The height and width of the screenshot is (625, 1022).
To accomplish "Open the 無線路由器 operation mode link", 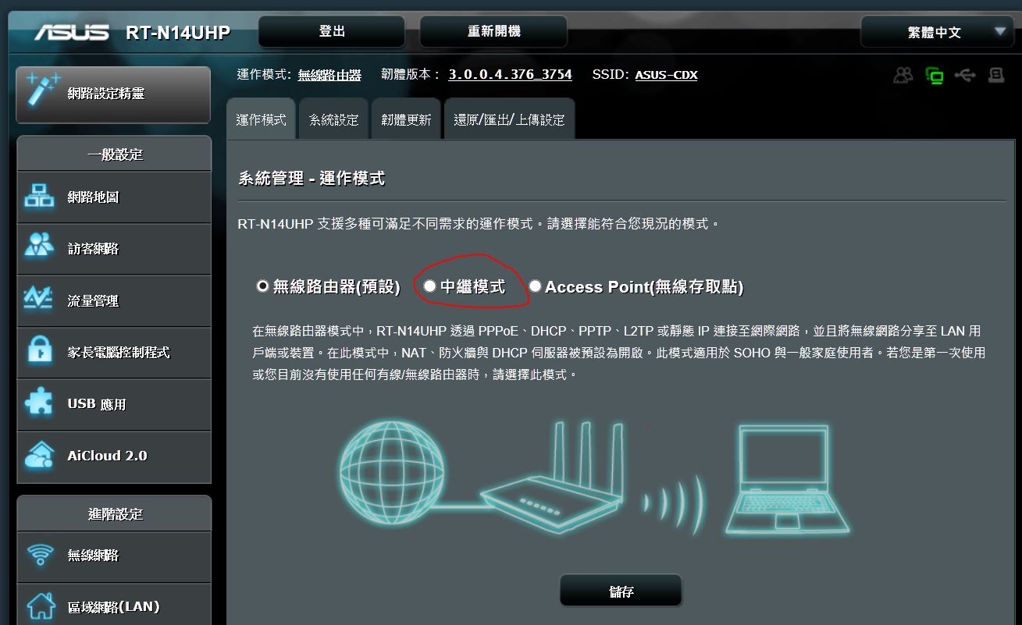I will pyautogui.click(x=329, y=75).
